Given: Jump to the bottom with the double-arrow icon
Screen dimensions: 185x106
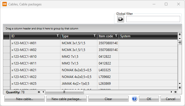Looking at the screenshot, I should (x=180, y=88).
